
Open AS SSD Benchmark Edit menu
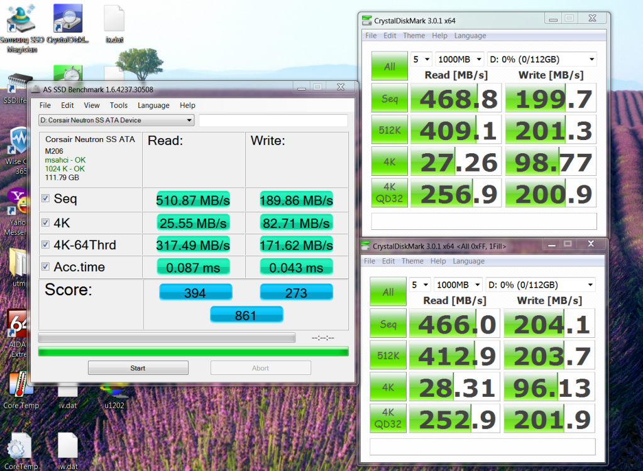point(67,106)
